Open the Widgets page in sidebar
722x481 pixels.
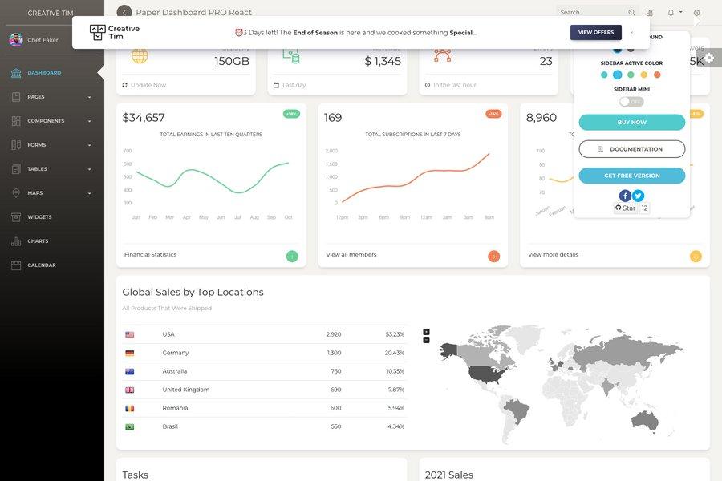(x=39, y=217)
